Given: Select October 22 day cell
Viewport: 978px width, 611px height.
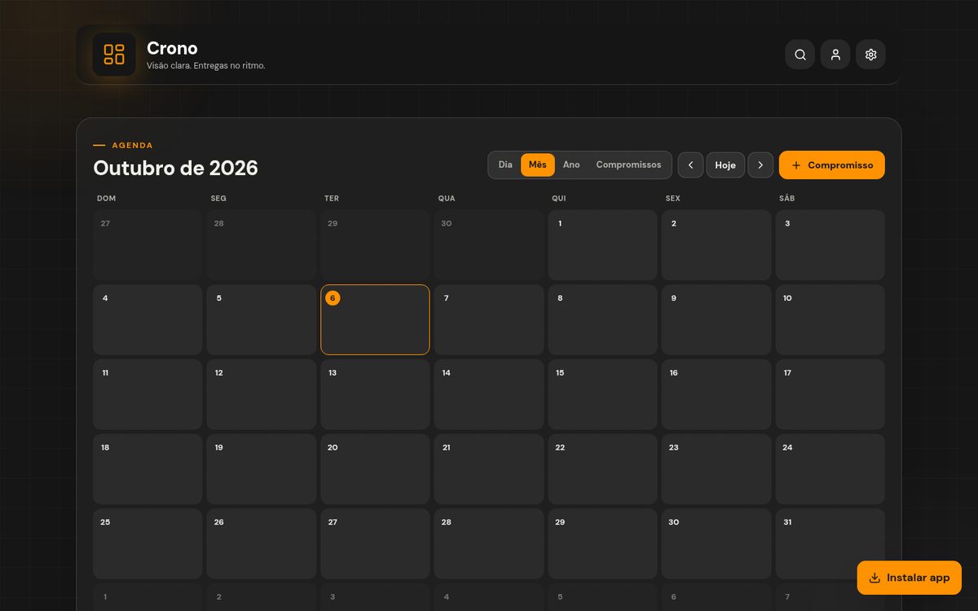Looking at the screenshot, I should [602, 469].
